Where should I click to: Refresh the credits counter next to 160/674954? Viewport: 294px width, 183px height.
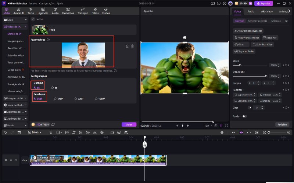click(x=53, y=124)
